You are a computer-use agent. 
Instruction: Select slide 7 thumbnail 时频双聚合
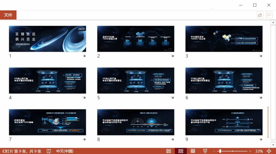pyautogui.click(x=48, y=122)
